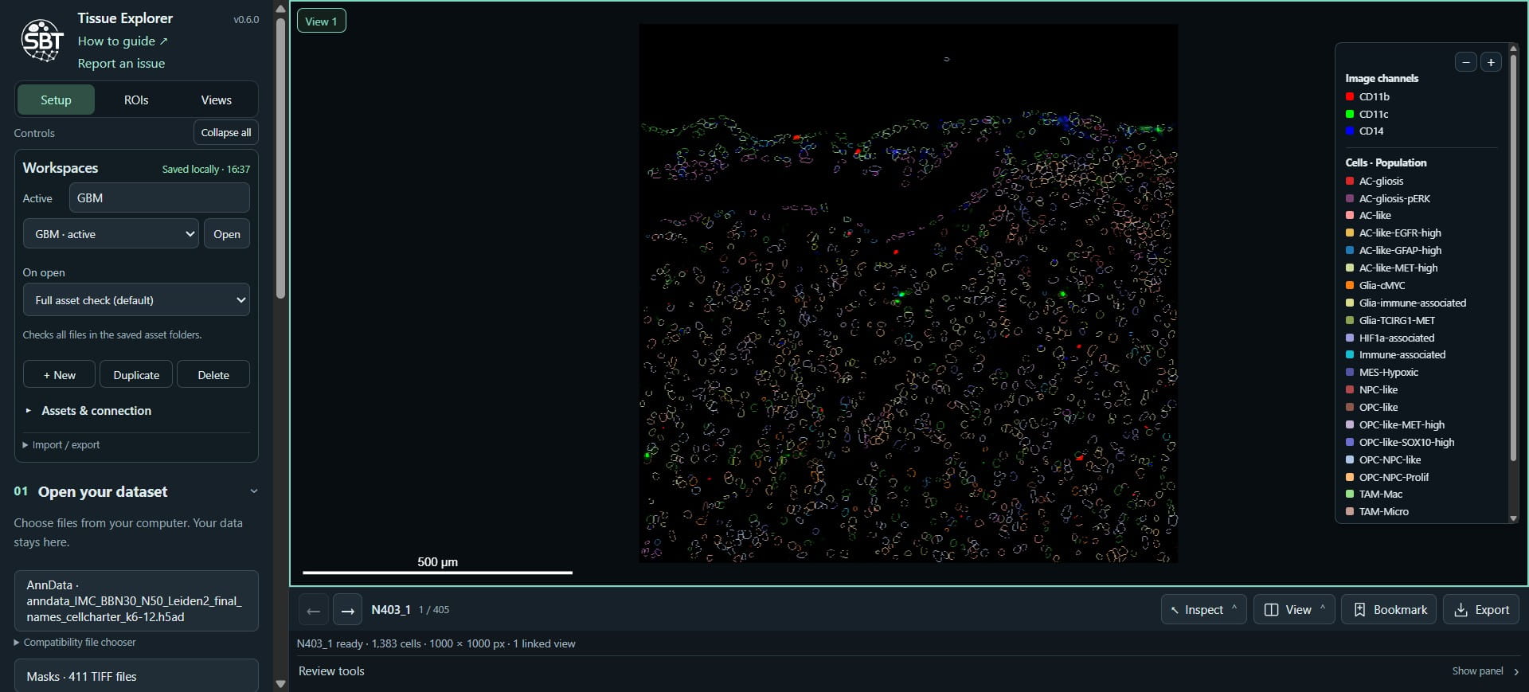The height and width of the screenshot is (692, 1529).
Task: Open the Full asset check dropdown
Action: [136, 300]
